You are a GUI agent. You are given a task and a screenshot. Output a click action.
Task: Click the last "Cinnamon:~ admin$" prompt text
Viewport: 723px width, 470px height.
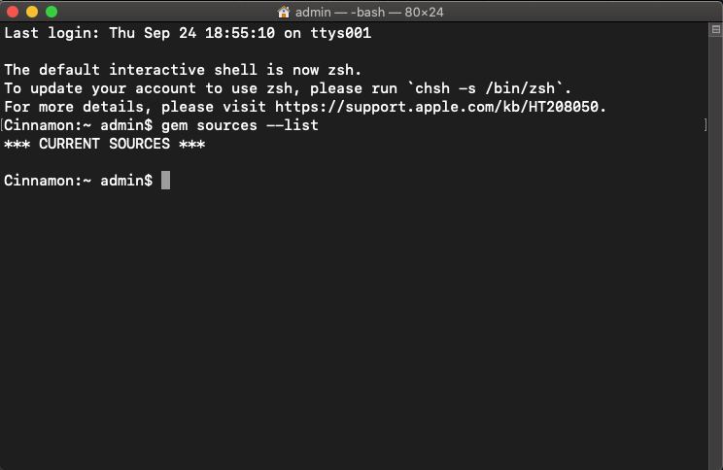coord(78,181)
